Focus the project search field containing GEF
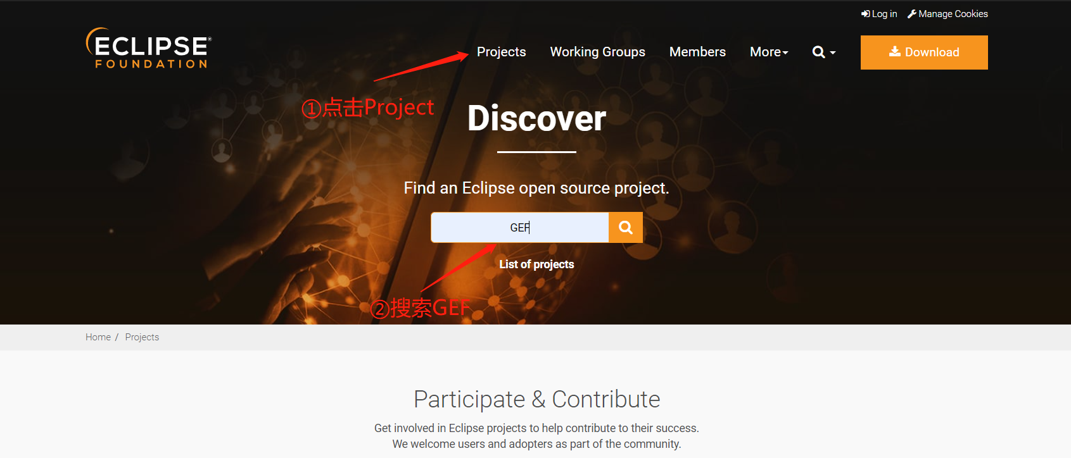Viewport: 1071px width, 458px height. click(520, 228)
